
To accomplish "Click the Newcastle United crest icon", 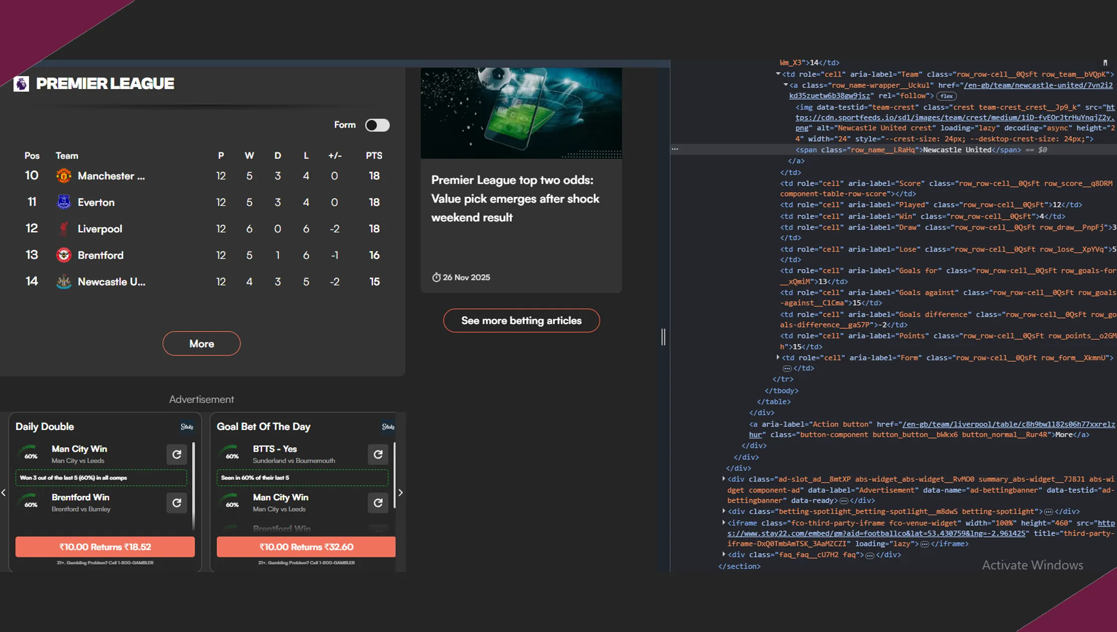I will 64,282.
